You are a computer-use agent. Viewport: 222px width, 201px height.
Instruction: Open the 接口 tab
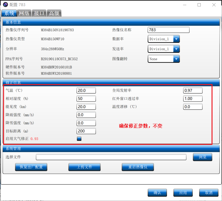[39, 13]
